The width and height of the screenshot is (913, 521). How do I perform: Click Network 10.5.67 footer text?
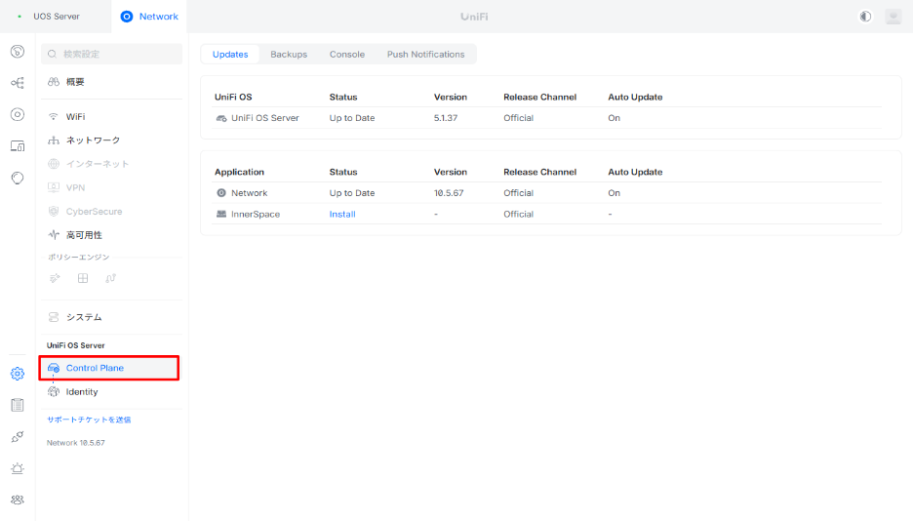click(x=76, y=443)
